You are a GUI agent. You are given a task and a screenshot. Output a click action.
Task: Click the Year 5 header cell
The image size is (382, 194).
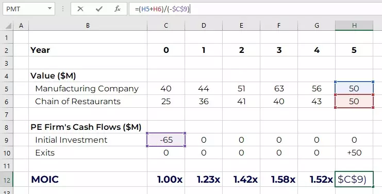pyautogui.click(x=354, y=50)
